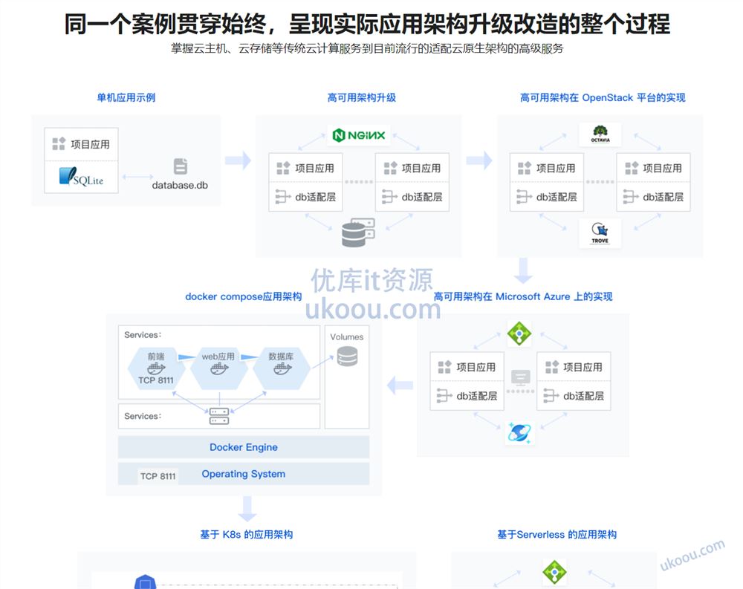Screen dimensions: 743x589
Task: Click the grid icon beside 项目应用 in 单机应用示例
Action: (59, 143)
